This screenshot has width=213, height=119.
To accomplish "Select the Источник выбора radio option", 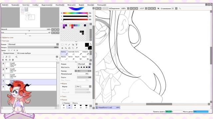I will point(16,53).
